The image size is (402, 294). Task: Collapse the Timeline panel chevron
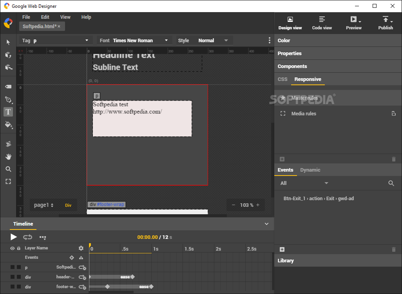[267, 224]
